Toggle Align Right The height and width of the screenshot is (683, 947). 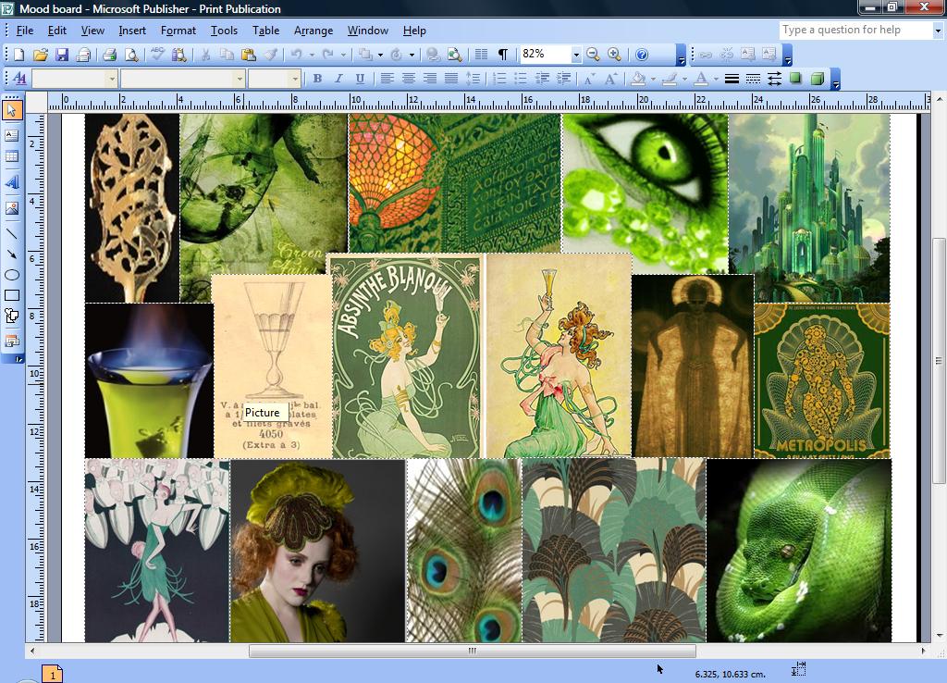click(x=429, y=79)
